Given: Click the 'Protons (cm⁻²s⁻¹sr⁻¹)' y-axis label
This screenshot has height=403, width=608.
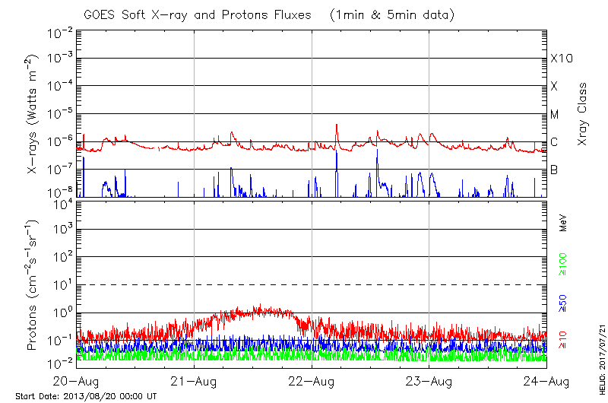Looking at the screenshot, I should click(33, 284).
